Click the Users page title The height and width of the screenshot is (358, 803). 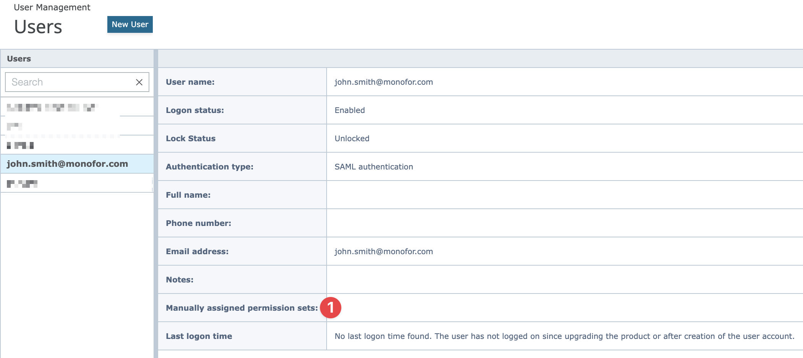(38, 26)
